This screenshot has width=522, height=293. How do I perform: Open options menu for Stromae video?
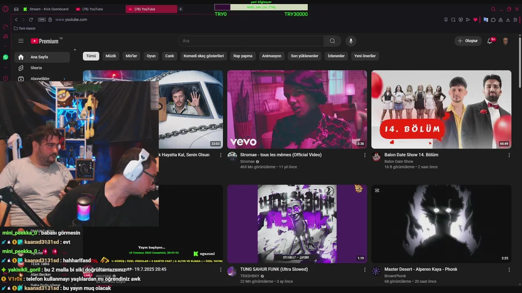(365, 155)
